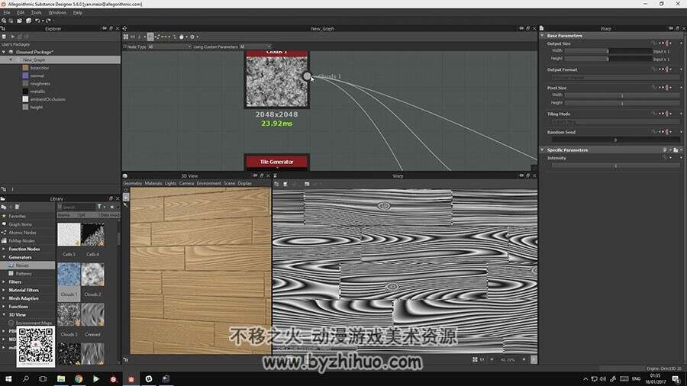This screenshot has height=386, width=687.
Task: Click the save package icon in Explorer toolbar
Action: 4,37
